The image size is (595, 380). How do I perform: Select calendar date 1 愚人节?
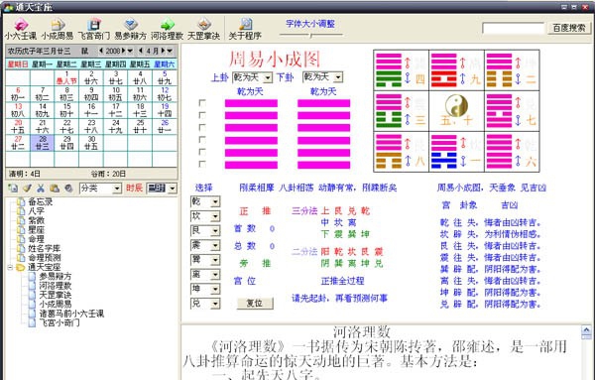(x=66, y=77)
